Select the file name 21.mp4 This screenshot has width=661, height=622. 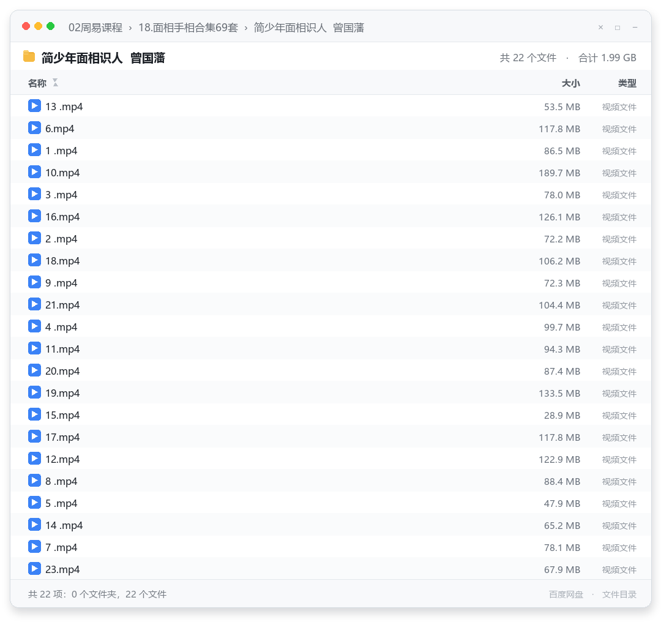62,305
